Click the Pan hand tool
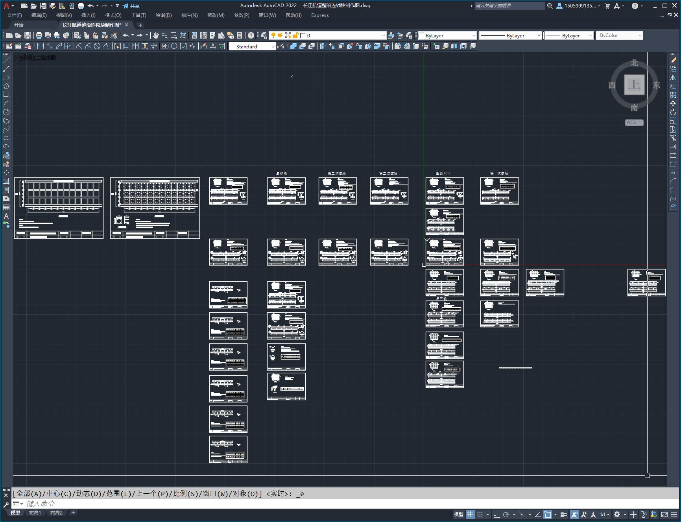 coord(155,35)
